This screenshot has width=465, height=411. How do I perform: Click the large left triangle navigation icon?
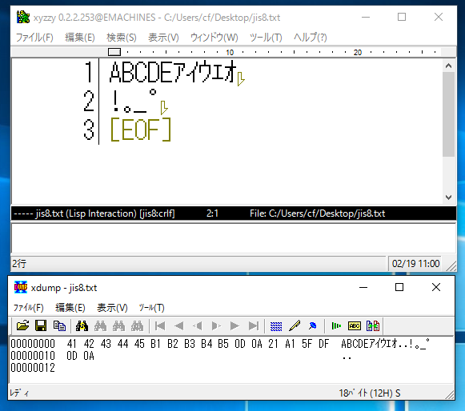pos(178,326)
